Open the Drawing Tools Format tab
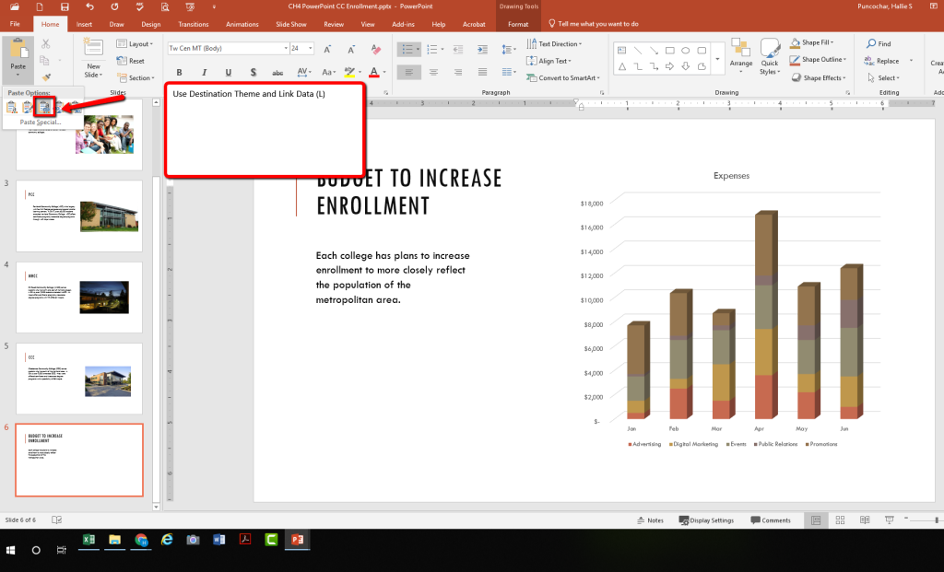944x572 pixels. 518,25
